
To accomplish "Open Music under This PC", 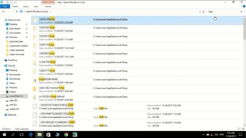I will pyautogui.click(x=12, y=83).
